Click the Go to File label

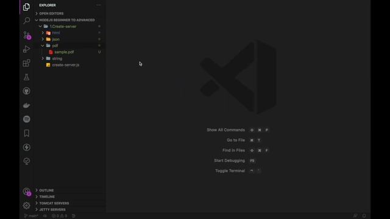[x=236, y=140]
